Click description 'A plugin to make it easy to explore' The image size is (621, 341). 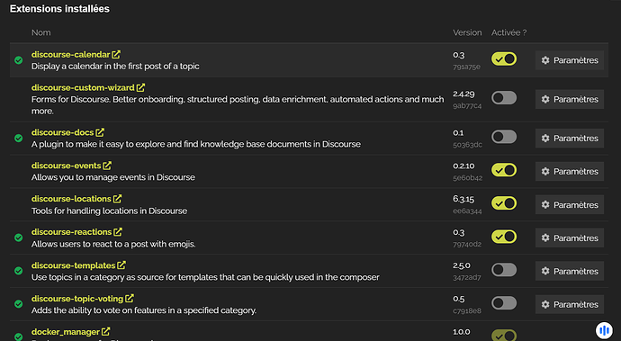pyautogui.click(x=196, y=144)
